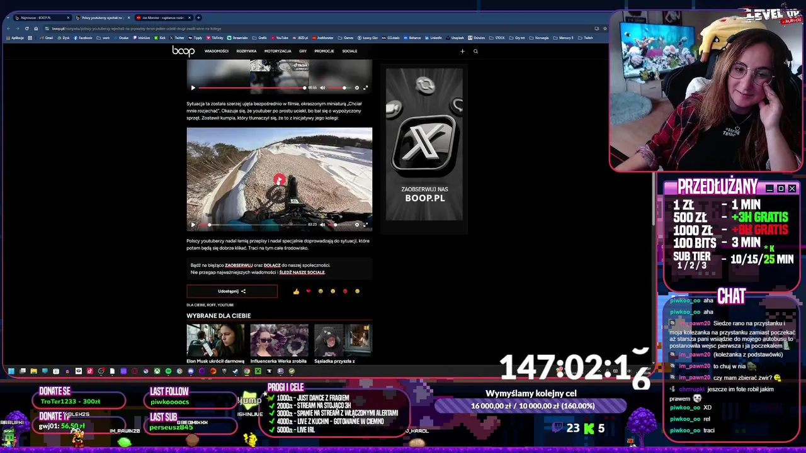This screenshot has width=806, height=453.
Task: Open the search magnifier in boop header
Action: (x=475, y=51)
